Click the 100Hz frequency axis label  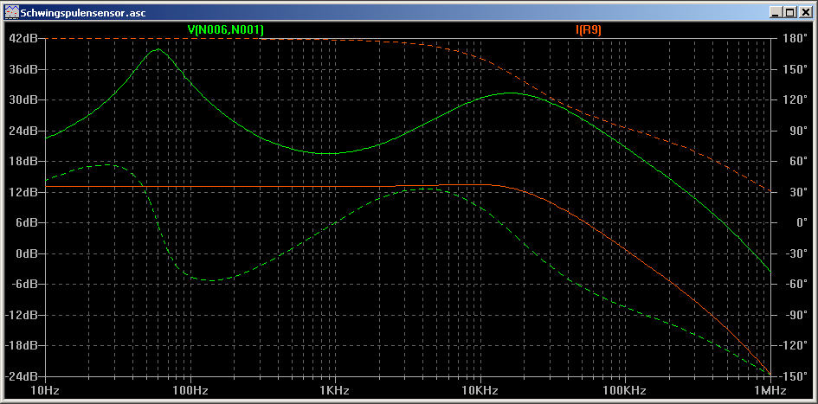(190, 390)
